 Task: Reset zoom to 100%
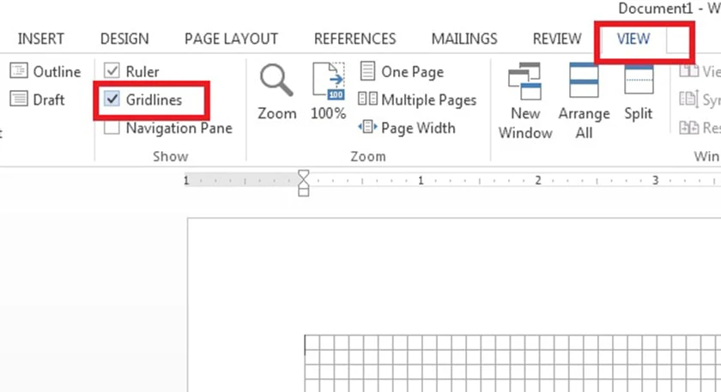(x=328, y=92)
